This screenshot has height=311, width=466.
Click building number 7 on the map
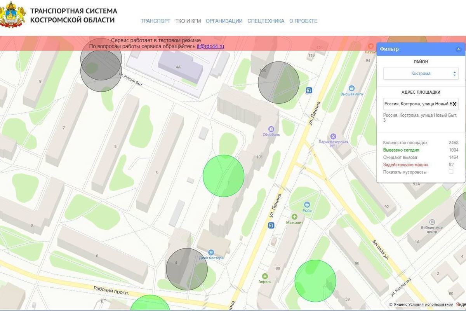(x=63, y=128)
